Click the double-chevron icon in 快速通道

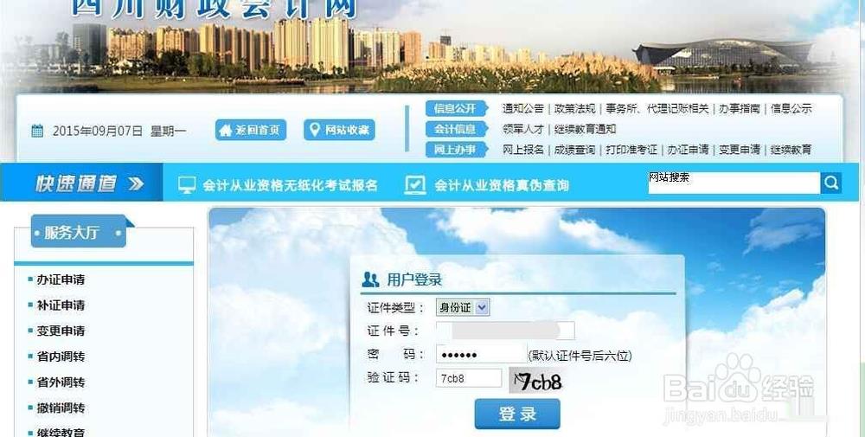pyautogui.click(x=136, y=183)
